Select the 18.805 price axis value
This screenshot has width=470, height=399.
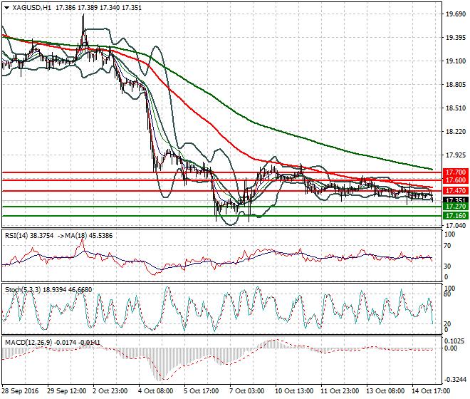click(456, 85)
